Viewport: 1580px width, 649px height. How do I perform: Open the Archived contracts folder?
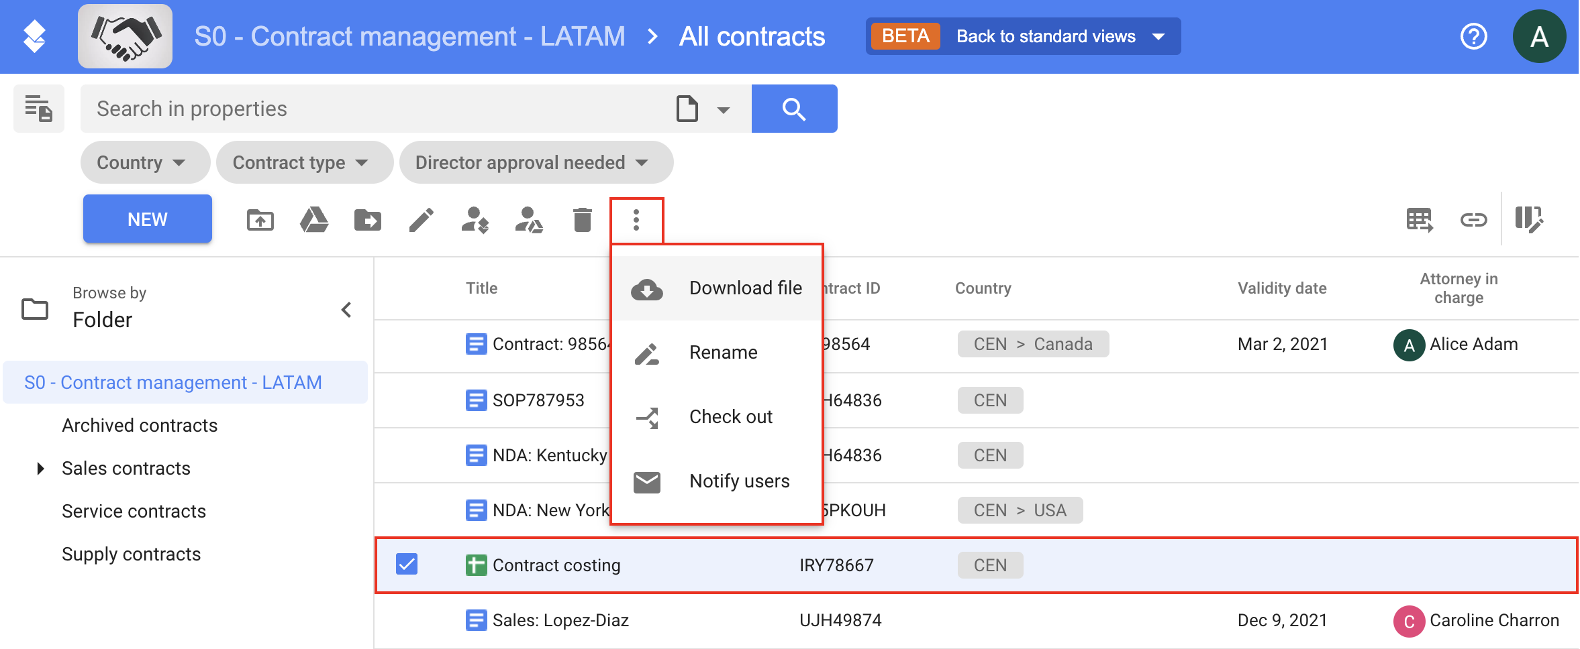140,426
